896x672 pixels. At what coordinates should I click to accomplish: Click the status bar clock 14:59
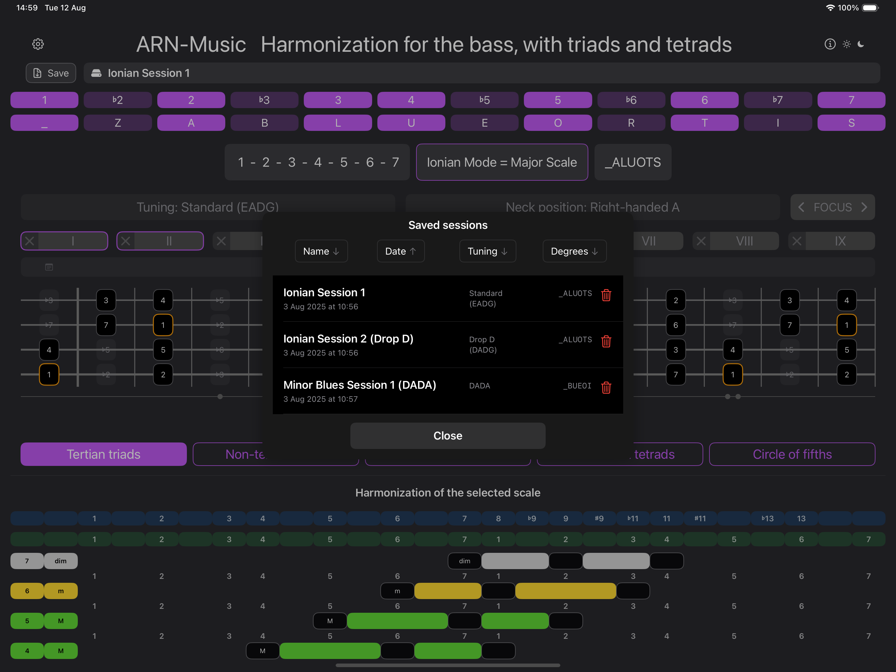(27, 8)
